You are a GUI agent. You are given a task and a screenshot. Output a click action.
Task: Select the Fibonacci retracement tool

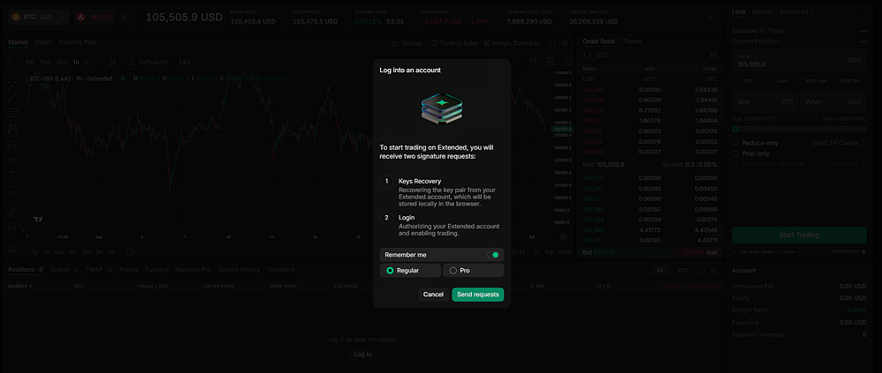pos(12,113)
